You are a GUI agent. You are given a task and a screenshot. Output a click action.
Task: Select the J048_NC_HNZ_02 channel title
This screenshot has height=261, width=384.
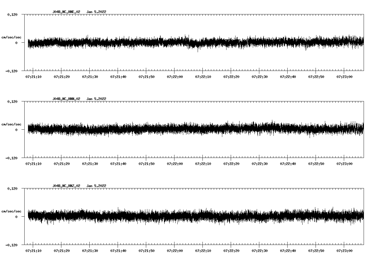tap(66, 186)
